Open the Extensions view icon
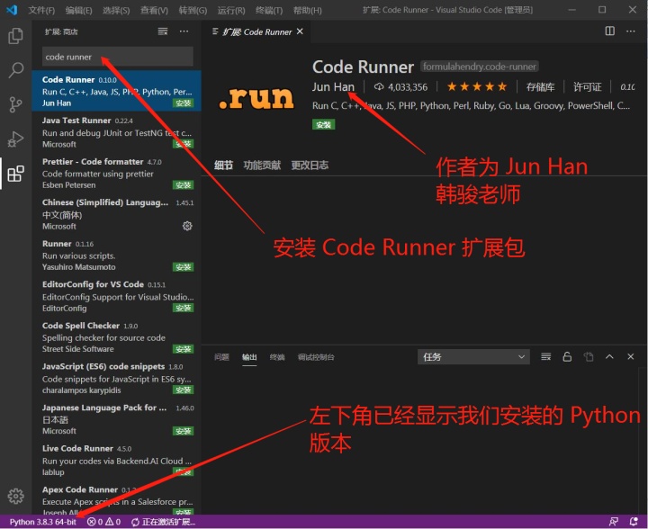Viewport: 648px width, 529px height. [x=15, y=174]
